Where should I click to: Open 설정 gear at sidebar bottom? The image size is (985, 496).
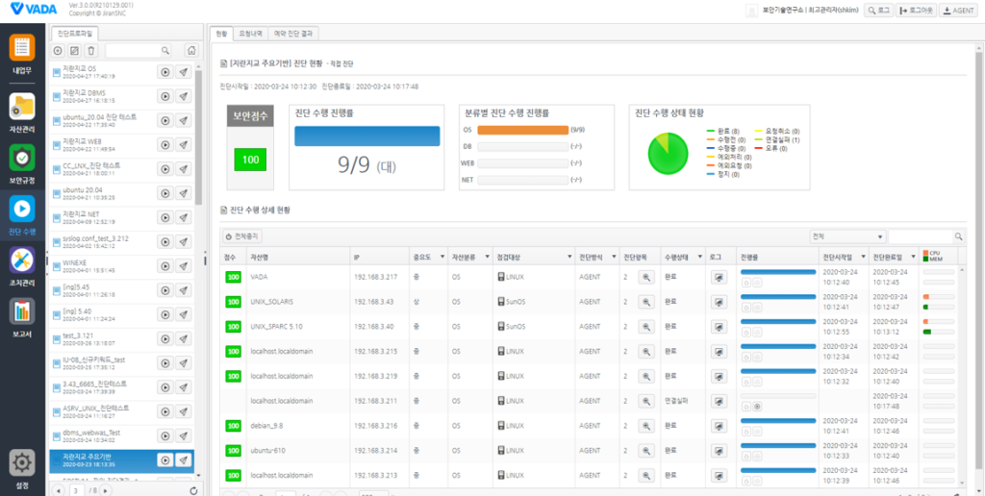[x=22, y=466]
